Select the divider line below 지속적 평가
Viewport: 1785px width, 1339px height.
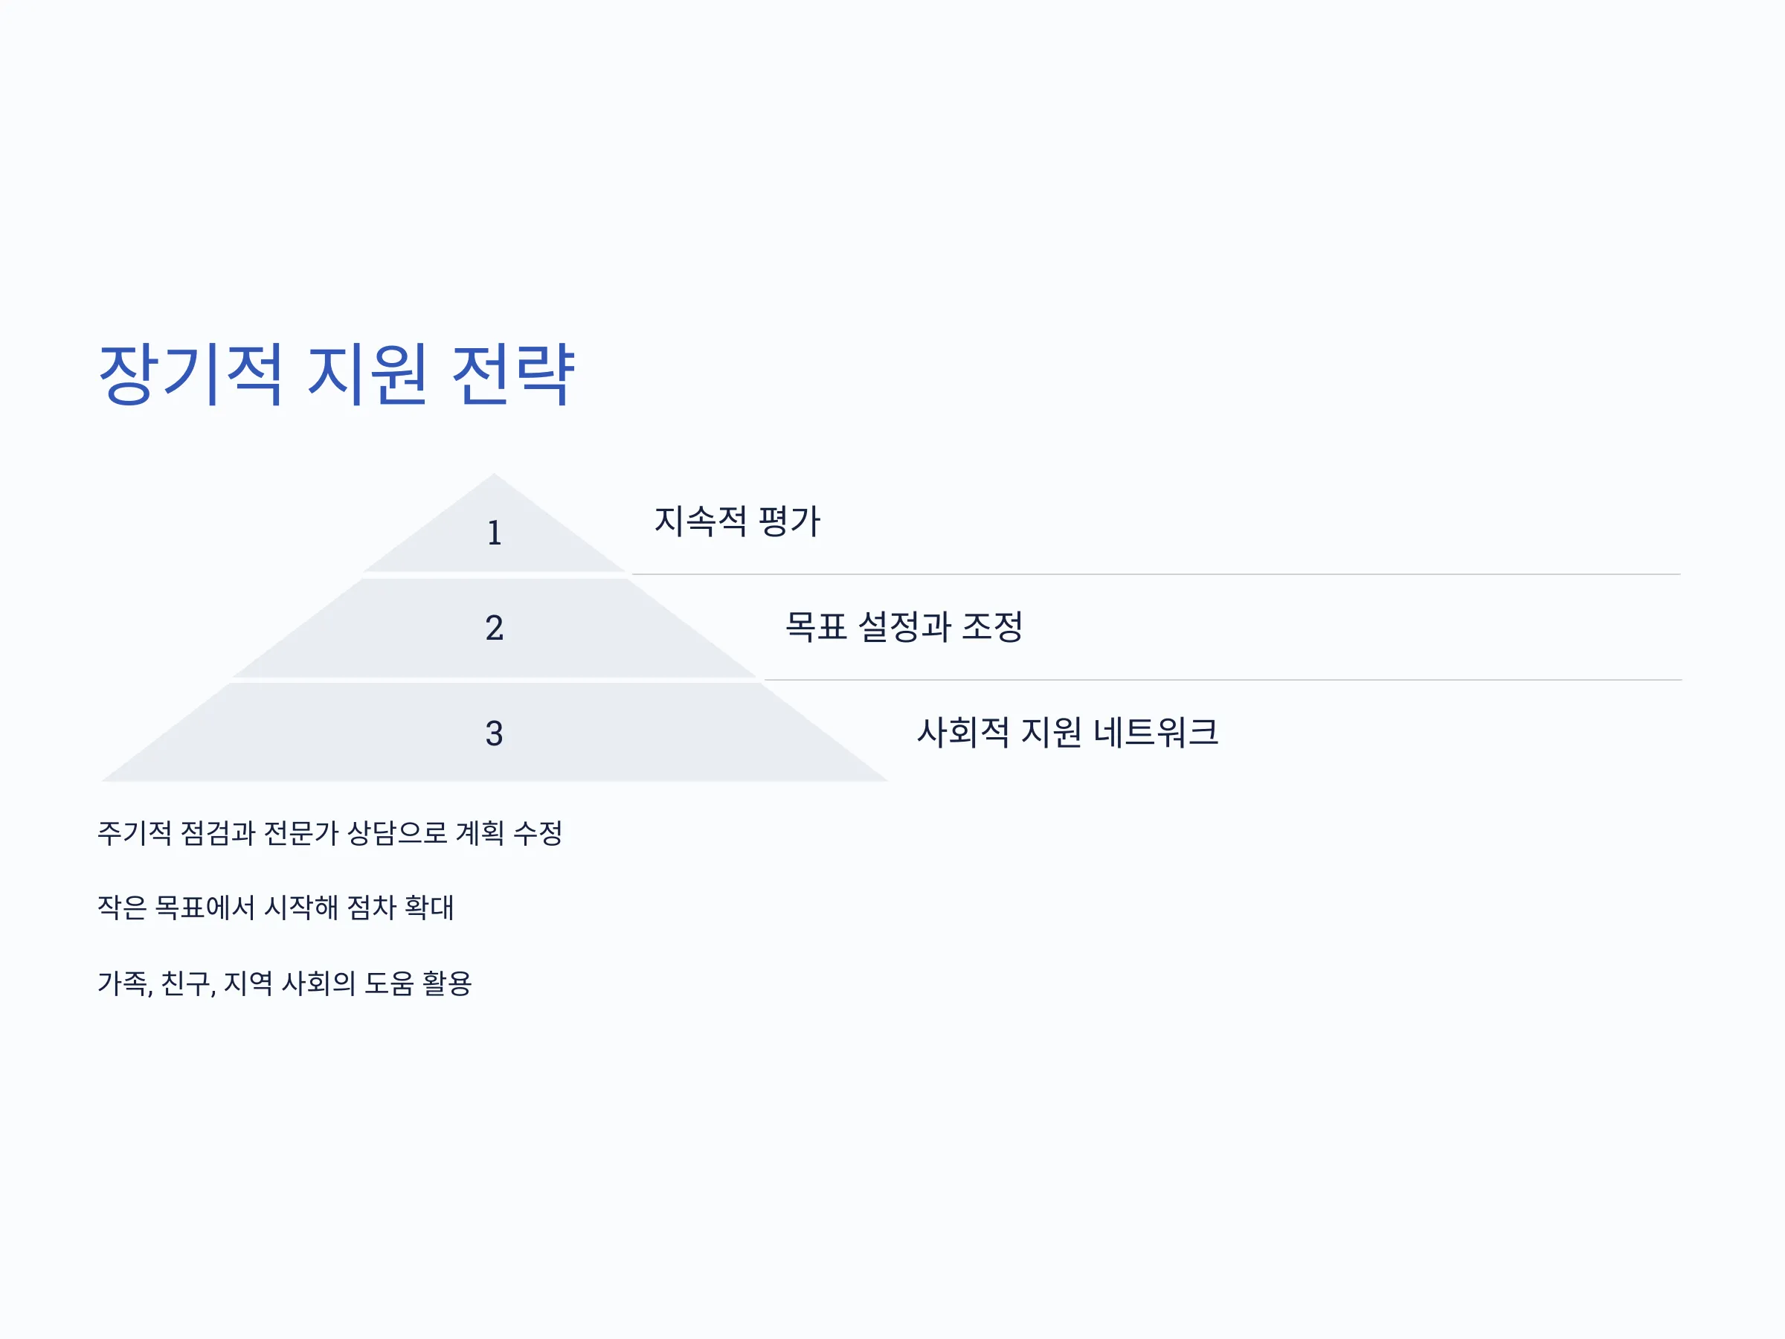(1156, 574)
